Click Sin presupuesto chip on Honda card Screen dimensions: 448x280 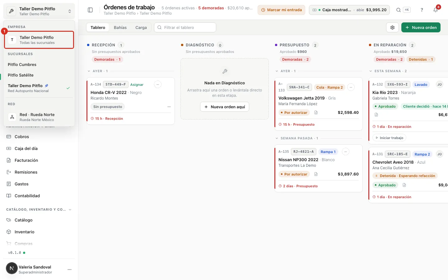[108, 107]
